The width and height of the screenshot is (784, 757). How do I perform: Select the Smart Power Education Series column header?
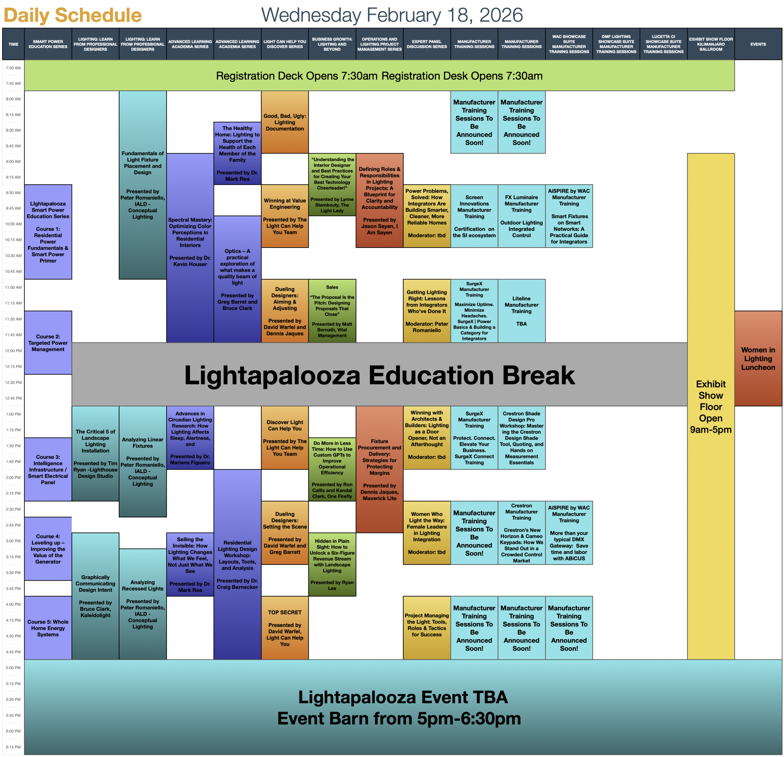pos(48,44)
